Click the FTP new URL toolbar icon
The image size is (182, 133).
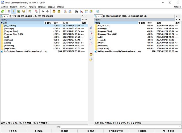(x=70, y=11)
